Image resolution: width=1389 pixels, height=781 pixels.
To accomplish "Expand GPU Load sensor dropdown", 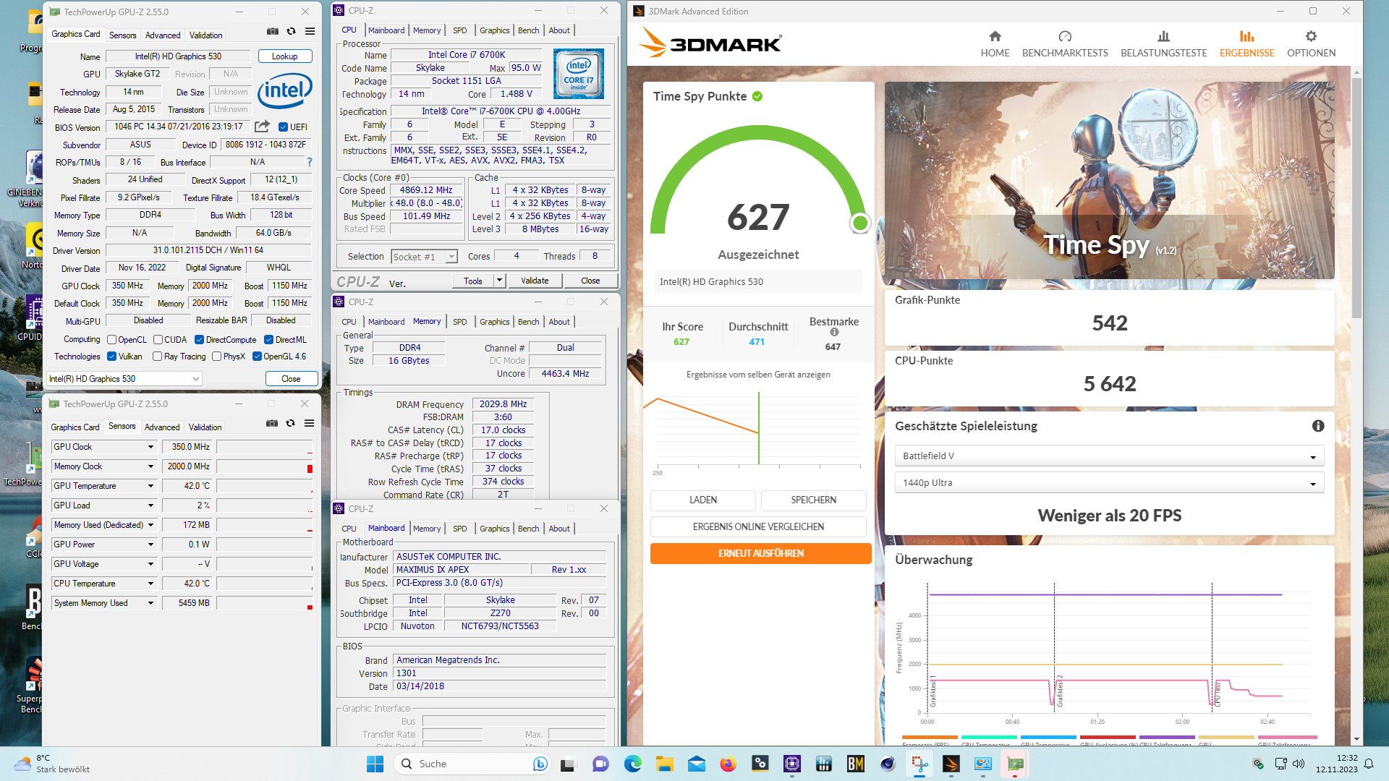I will pos(150,505).
